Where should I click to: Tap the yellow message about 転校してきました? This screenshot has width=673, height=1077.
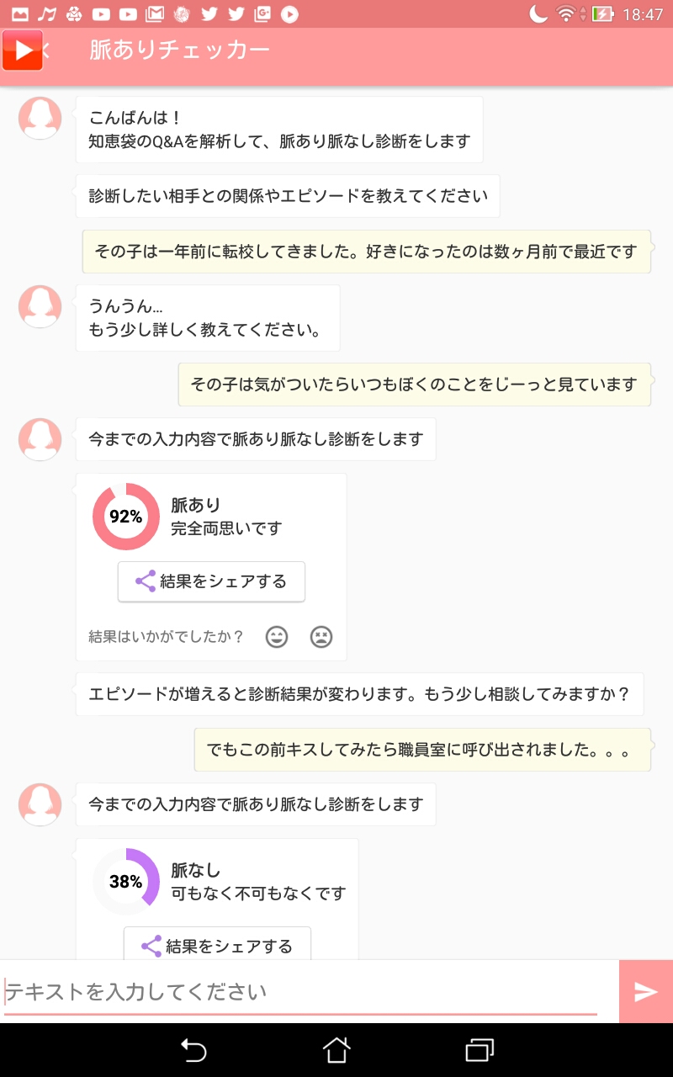(366, 252)
